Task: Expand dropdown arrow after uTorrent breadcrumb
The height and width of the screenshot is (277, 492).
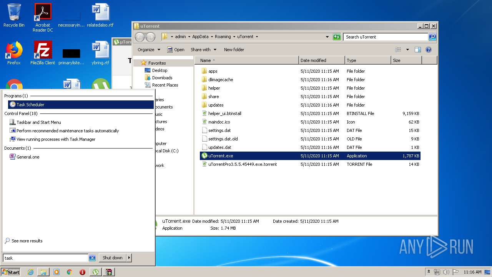Action: pyautogui.click(x=257, y=37)
